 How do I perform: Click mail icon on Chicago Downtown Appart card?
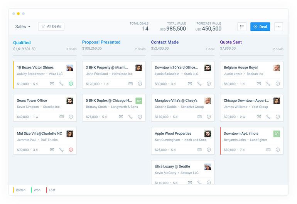coord(259,117)
